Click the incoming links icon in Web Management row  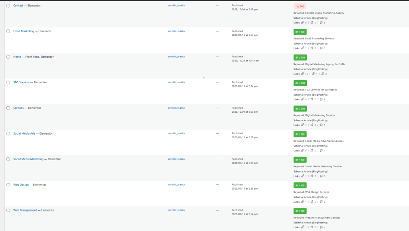point(322,227)
